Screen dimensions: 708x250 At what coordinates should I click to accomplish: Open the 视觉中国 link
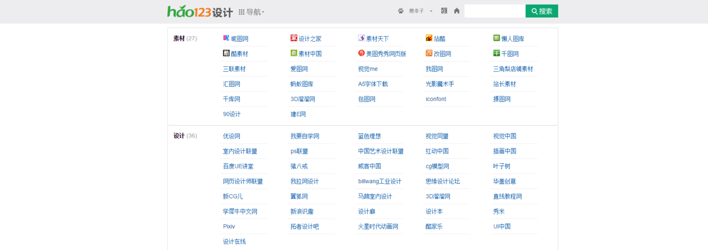505,136
